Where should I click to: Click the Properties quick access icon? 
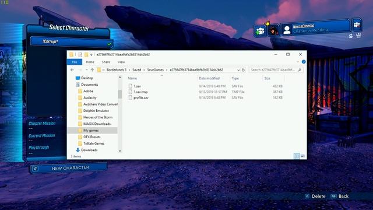(80, 54)
